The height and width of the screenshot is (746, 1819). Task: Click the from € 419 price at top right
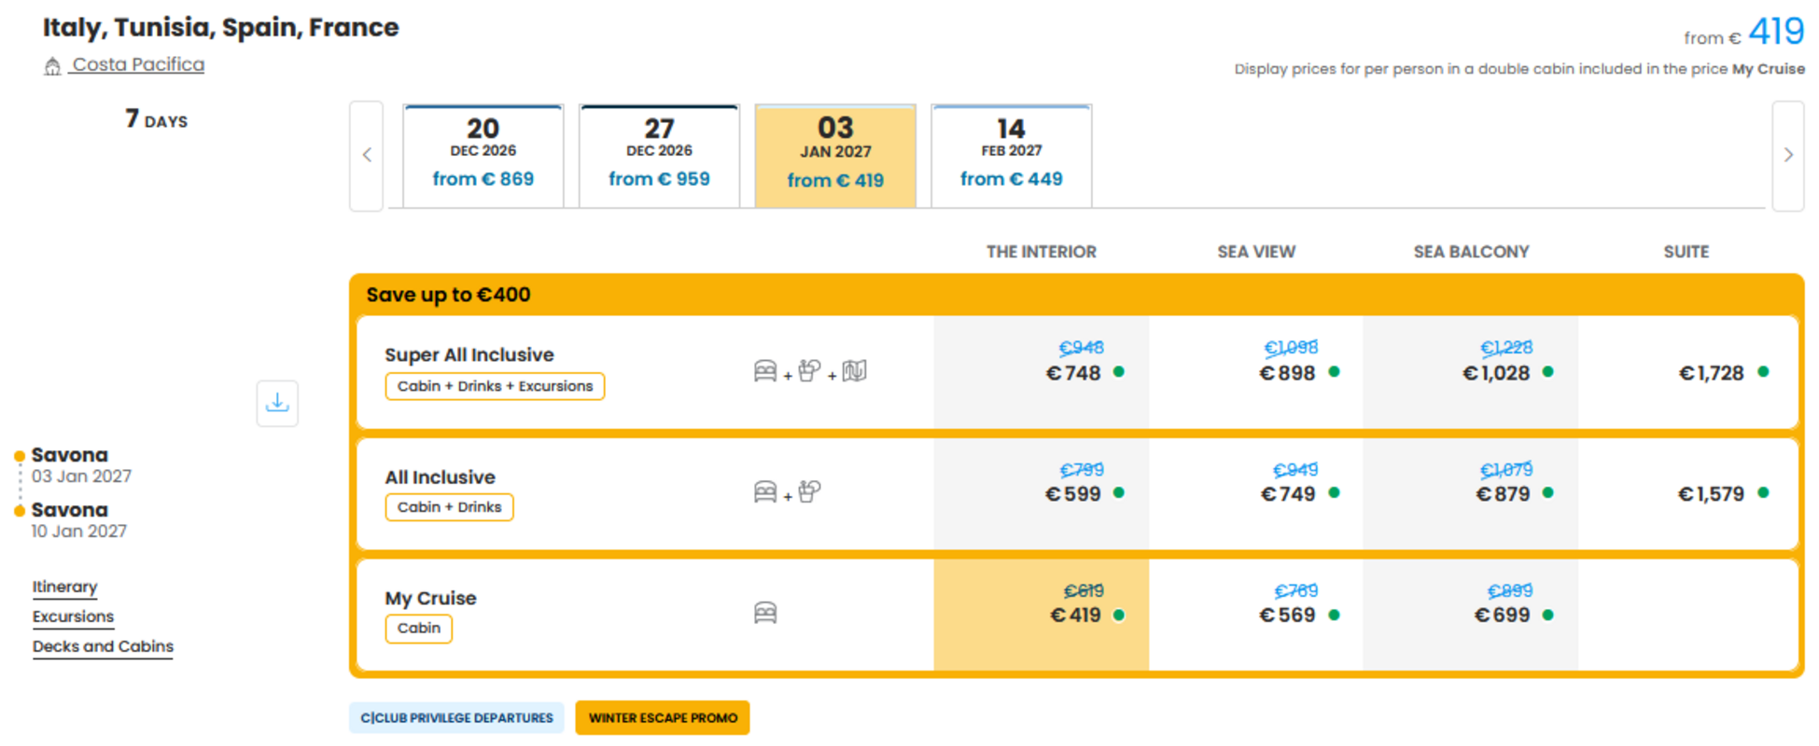point(1743,33)
